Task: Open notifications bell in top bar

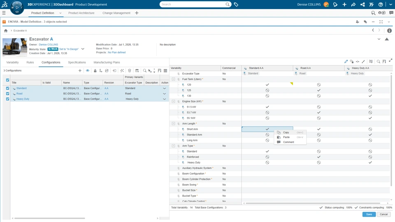Action: 335,4
